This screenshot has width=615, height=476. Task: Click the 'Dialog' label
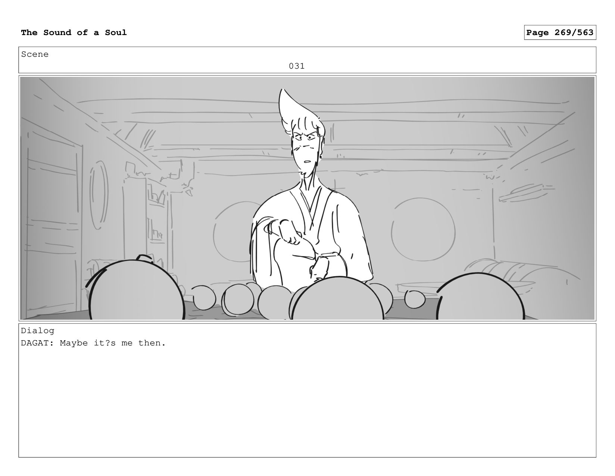coord(38,331)
